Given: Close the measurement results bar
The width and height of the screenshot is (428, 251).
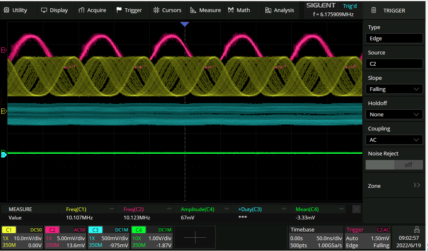Looking at the screenshot, I should pyautogui.click(x=356, y=209).
